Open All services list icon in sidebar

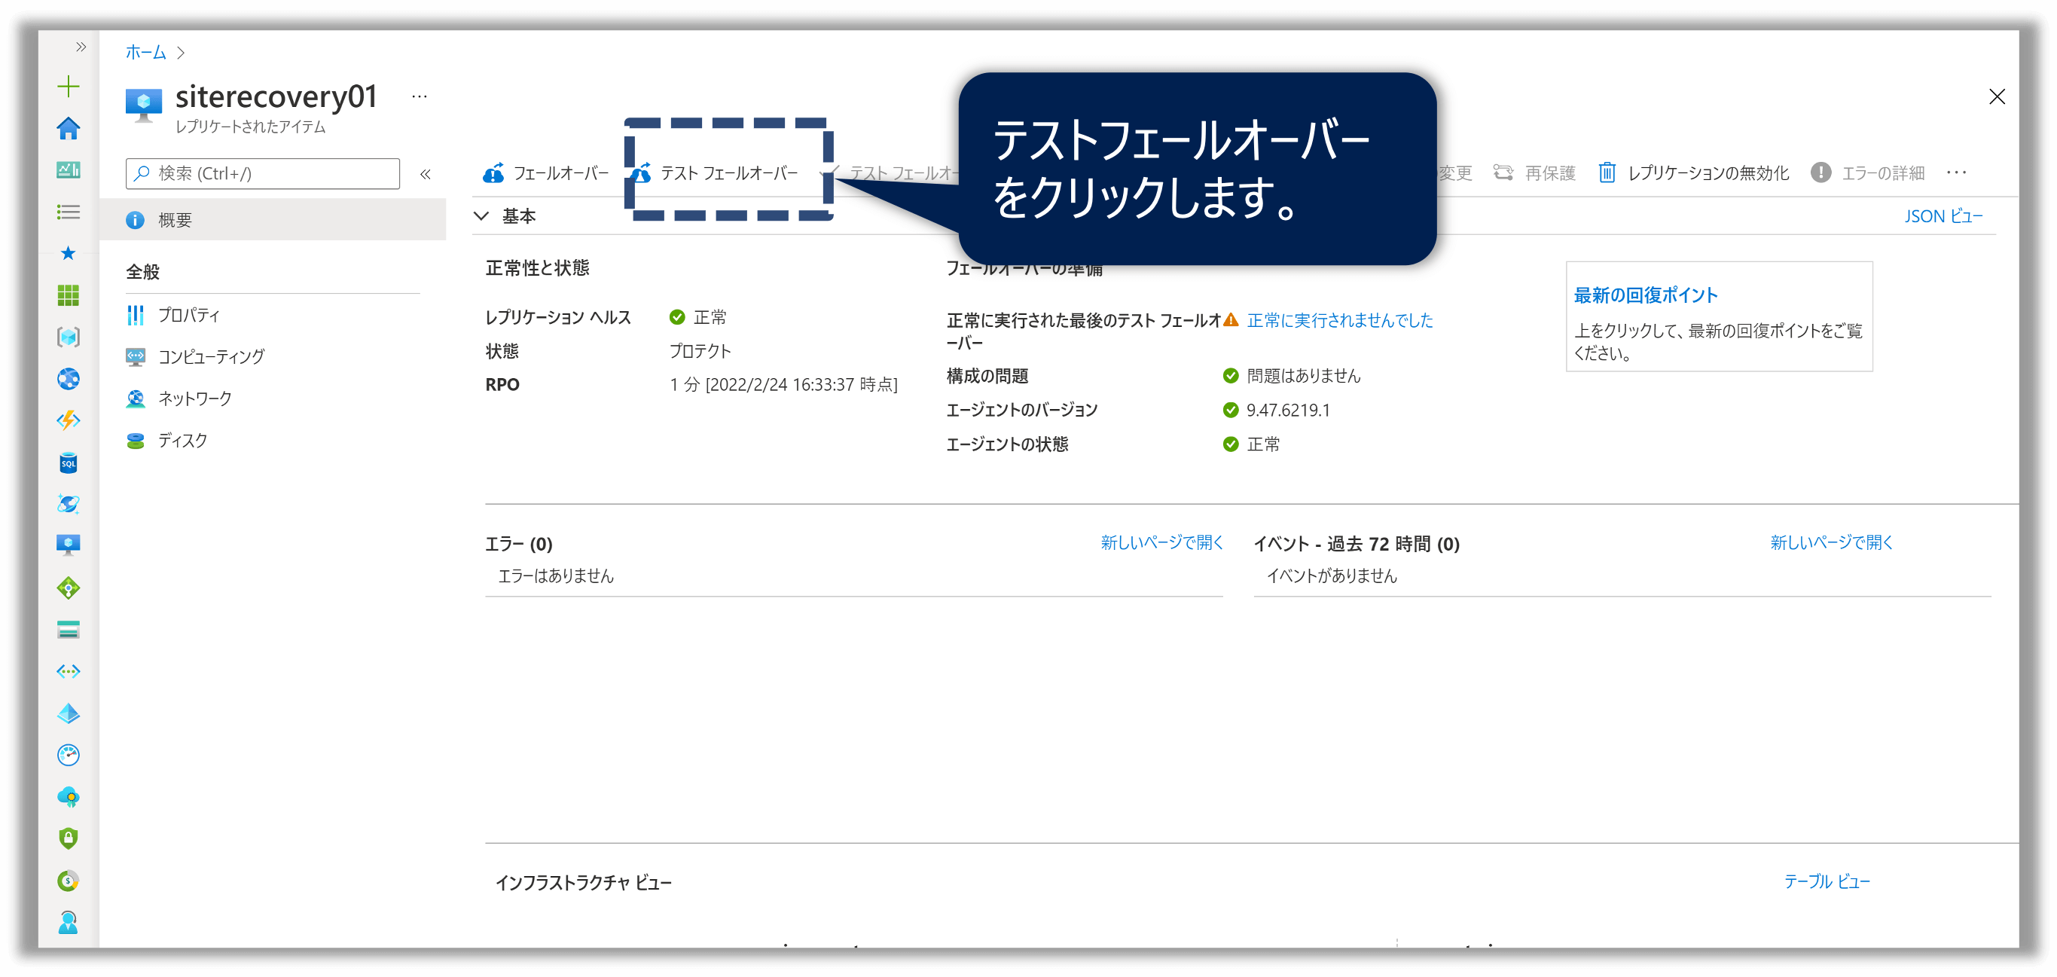tap(69, 212)
